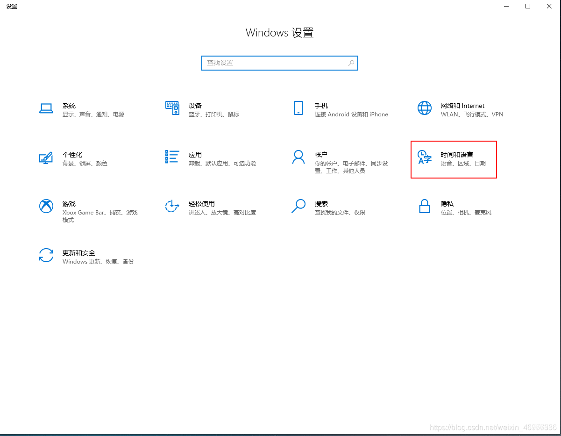
Task: Click the text 位置、相机、麦克风
Action: point(466,213)
